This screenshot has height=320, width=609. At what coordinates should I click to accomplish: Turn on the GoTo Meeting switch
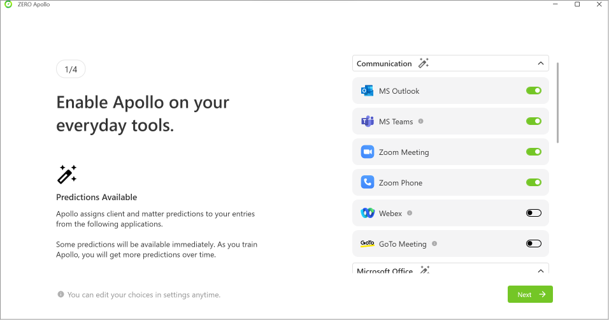coord(533,244)
